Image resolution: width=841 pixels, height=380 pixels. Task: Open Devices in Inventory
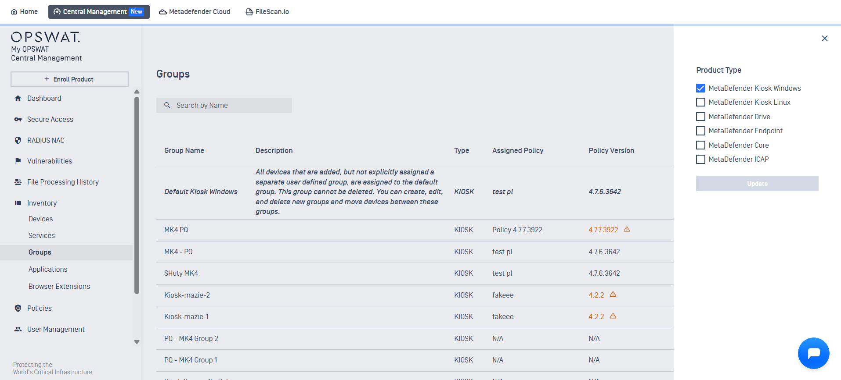tap(40, 219)
